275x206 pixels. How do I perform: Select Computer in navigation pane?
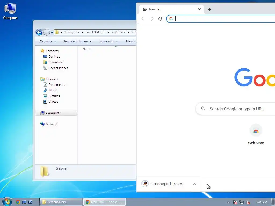point(56,113)
